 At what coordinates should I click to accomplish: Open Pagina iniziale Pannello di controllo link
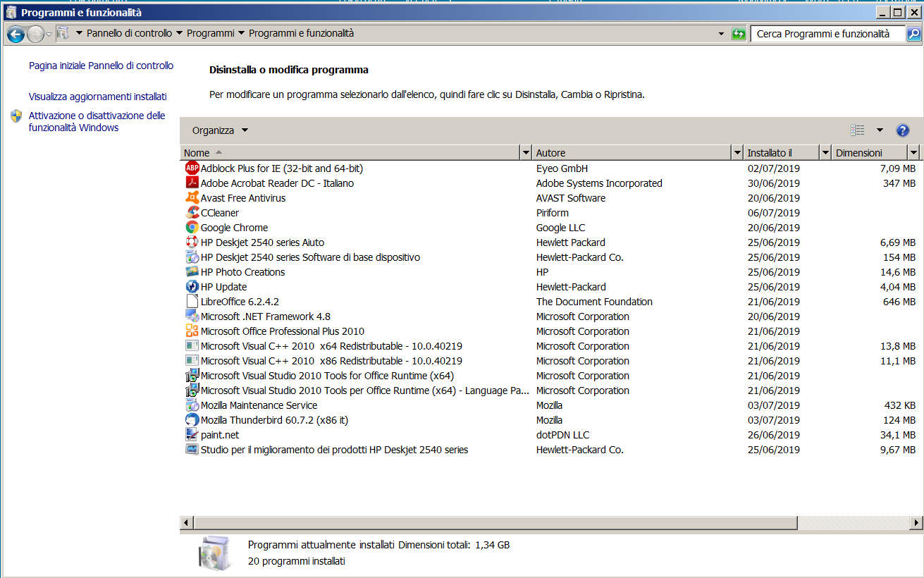coord(101,66)
